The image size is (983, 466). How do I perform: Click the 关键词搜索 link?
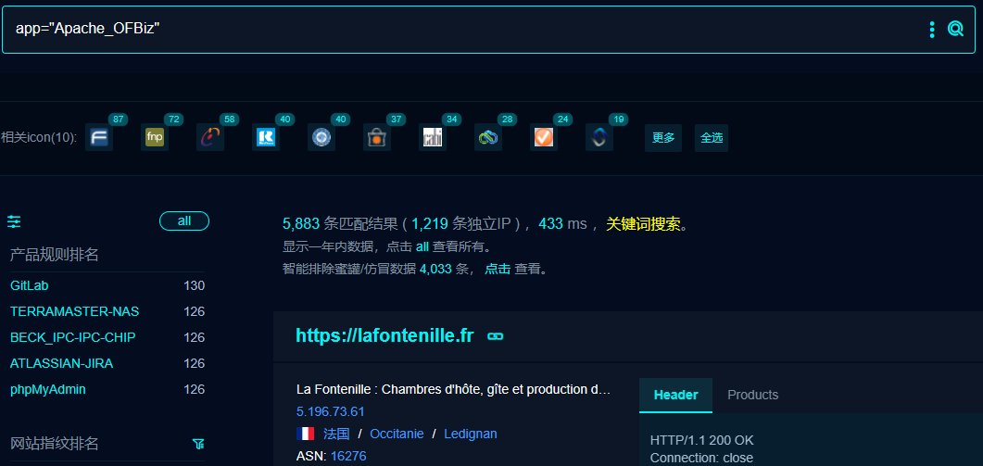point(643,224)
